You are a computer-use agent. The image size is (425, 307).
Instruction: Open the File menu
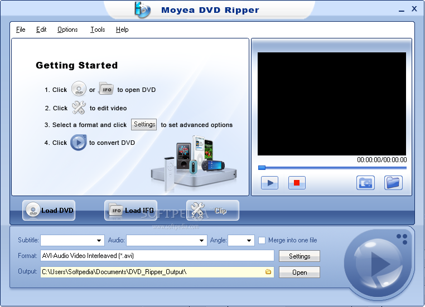(21, 30)
